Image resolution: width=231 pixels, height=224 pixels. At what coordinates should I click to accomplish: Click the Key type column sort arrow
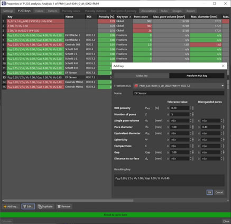130,17
